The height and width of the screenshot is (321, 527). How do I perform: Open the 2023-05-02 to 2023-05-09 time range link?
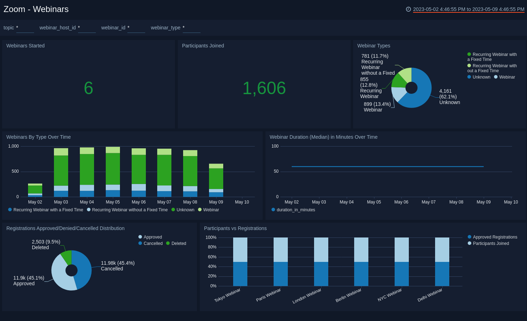468,10
